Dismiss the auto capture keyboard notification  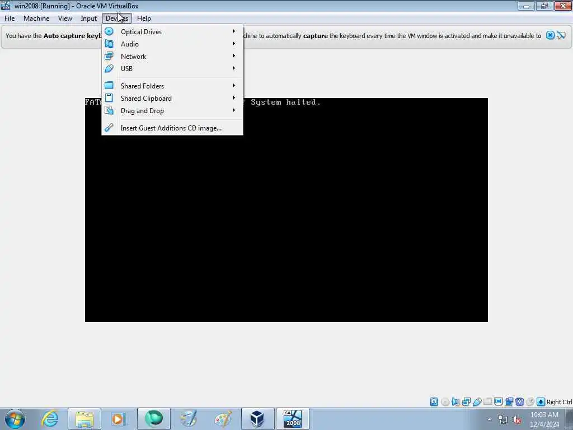point(550,35)
